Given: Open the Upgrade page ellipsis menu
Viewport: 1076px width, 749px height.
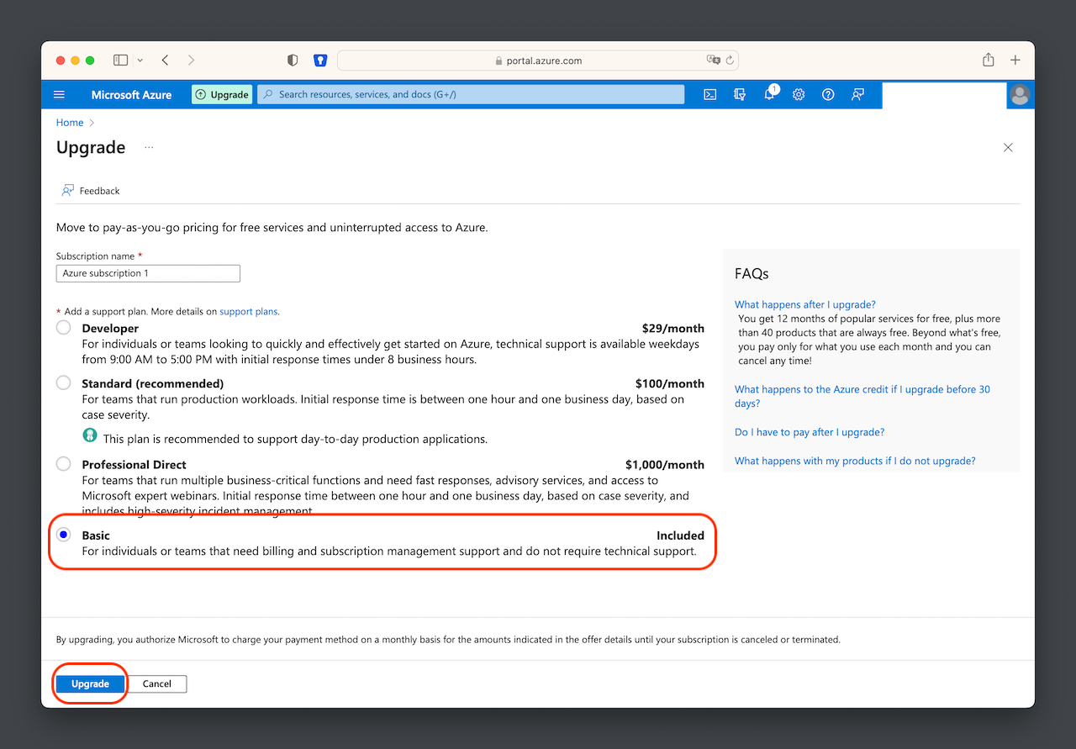Looking at the screenshot, I should [x=149, y=148].
